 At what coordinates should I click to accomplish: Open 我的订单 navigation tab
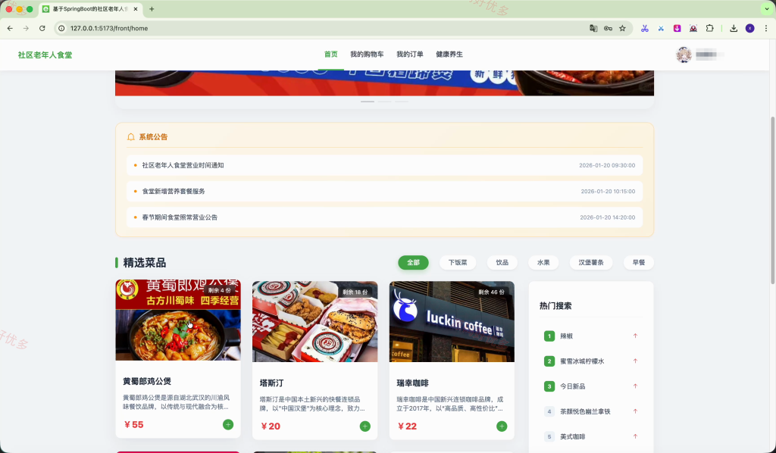coord(410,55)
